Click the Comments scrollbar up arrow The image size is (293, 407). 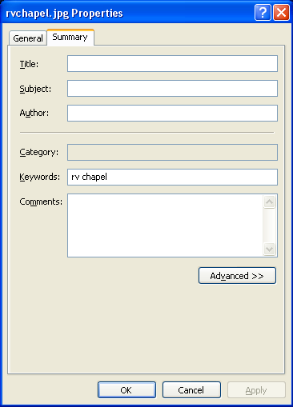click(x=269, y=202)
